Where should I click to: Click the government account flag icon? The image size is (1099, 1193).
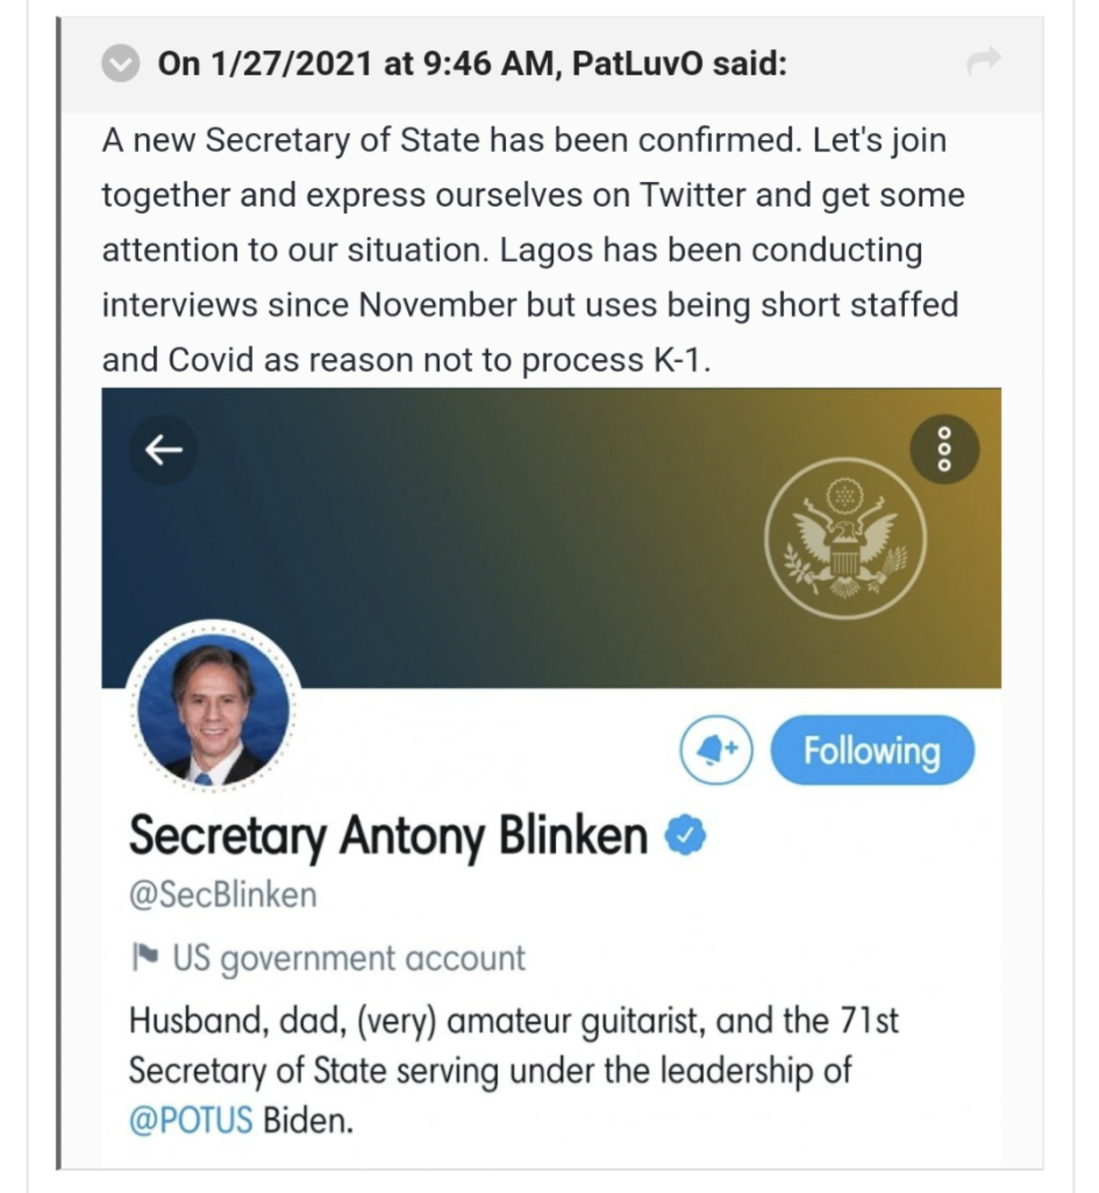point(145,957)
